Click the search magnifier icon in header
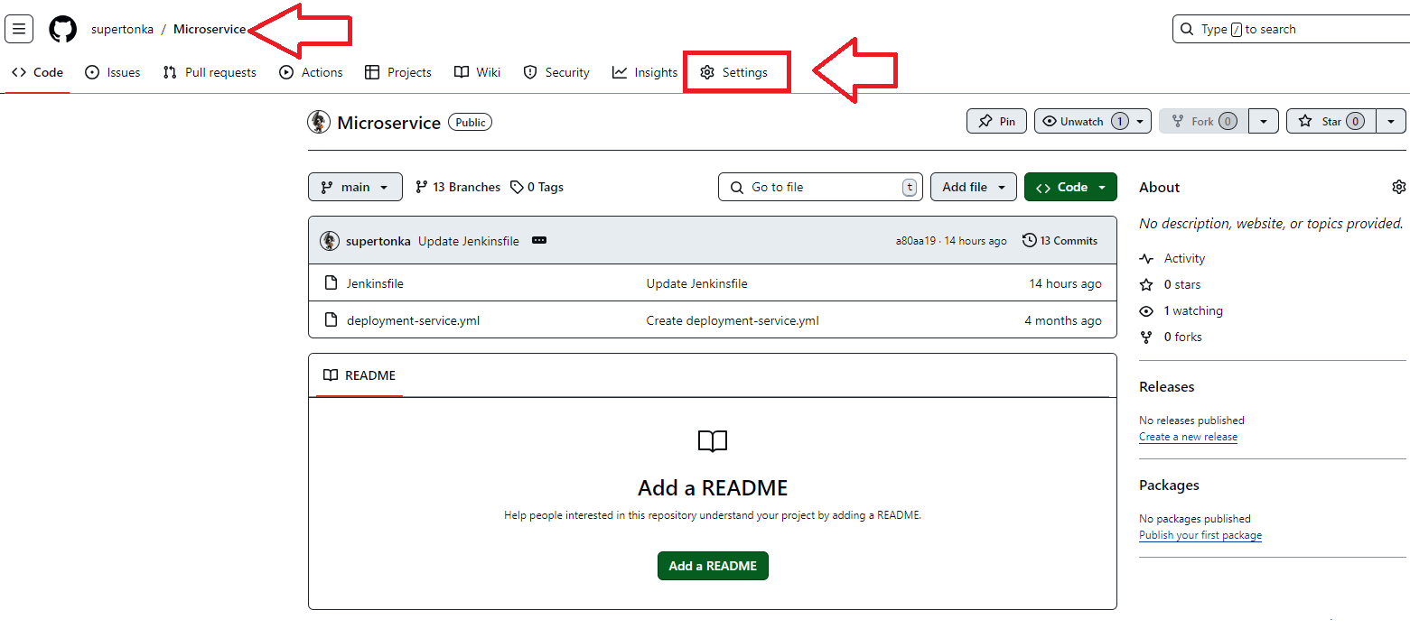1410x638 pixels. 1187,29
